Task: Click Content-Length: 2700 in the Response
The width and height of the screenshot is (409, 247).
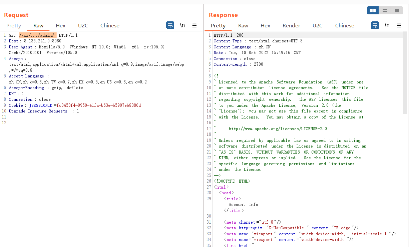Action: tap(238, 64)
